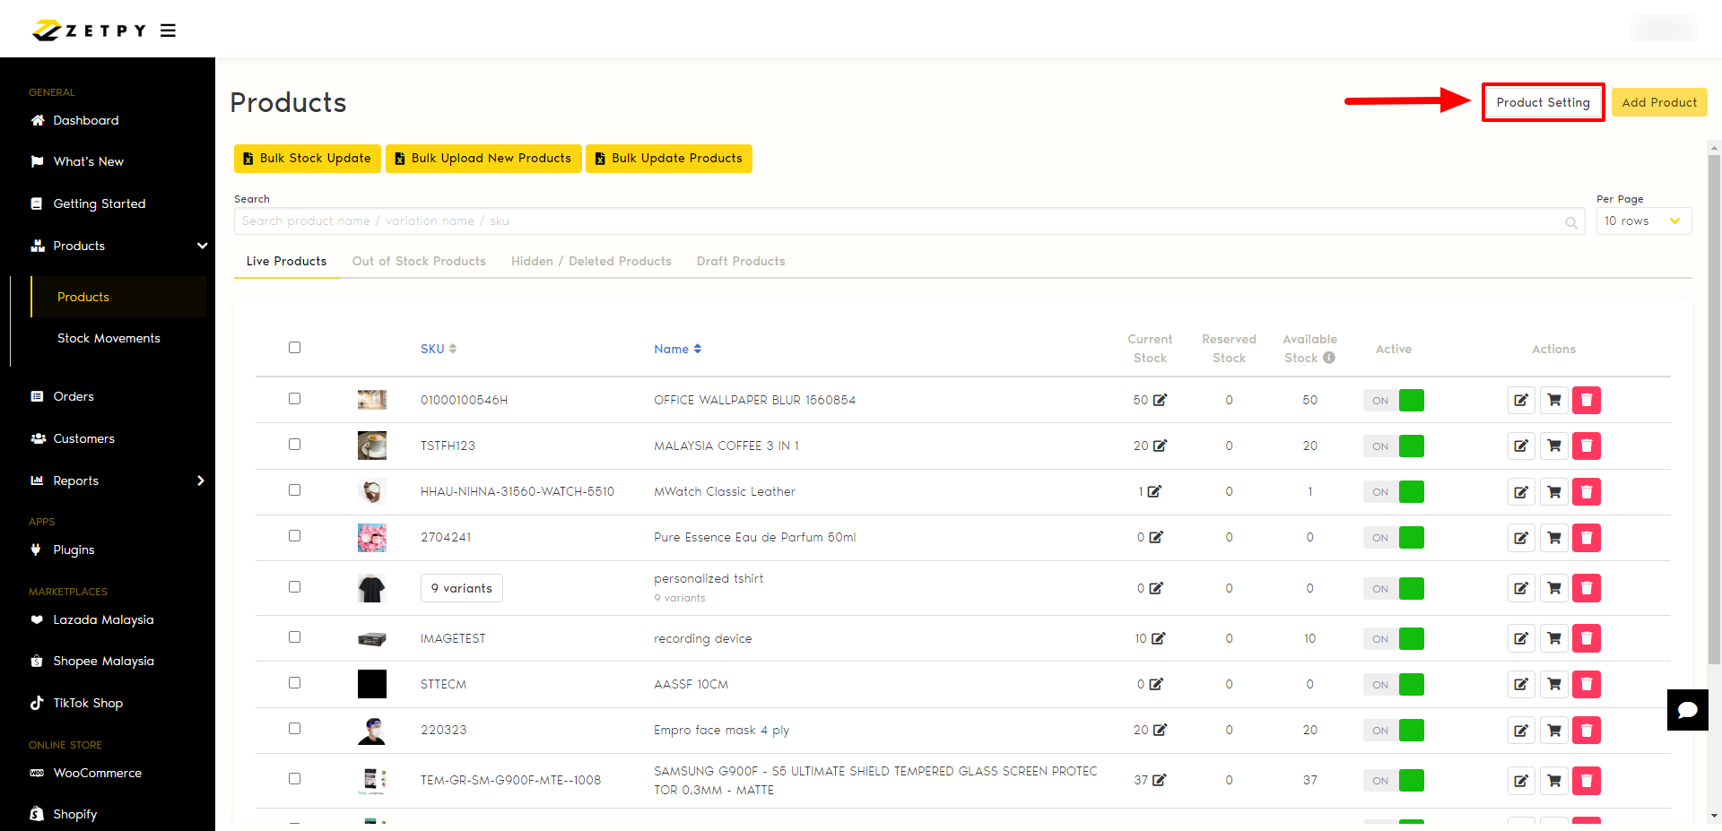Click the search magnifier icon

click(x=1570, y=222)
